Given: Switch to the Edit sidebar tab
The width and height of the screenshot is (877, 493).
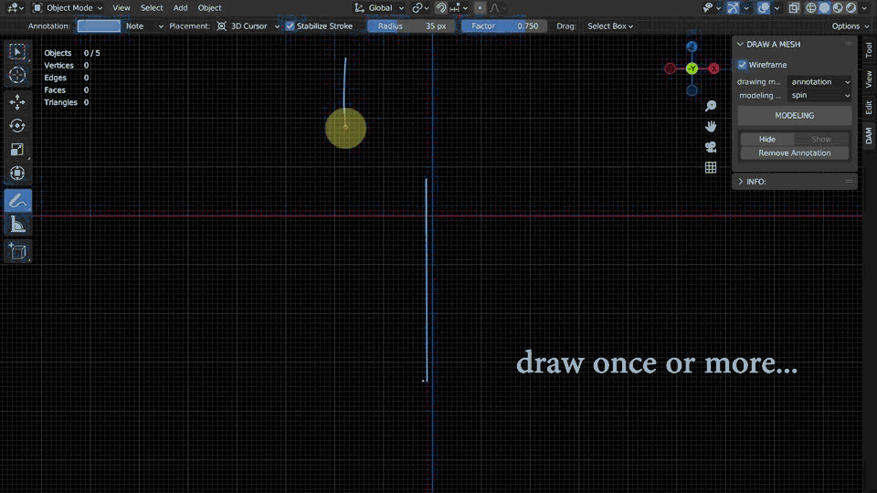Looking at the screenshot, I should [869, 108].
